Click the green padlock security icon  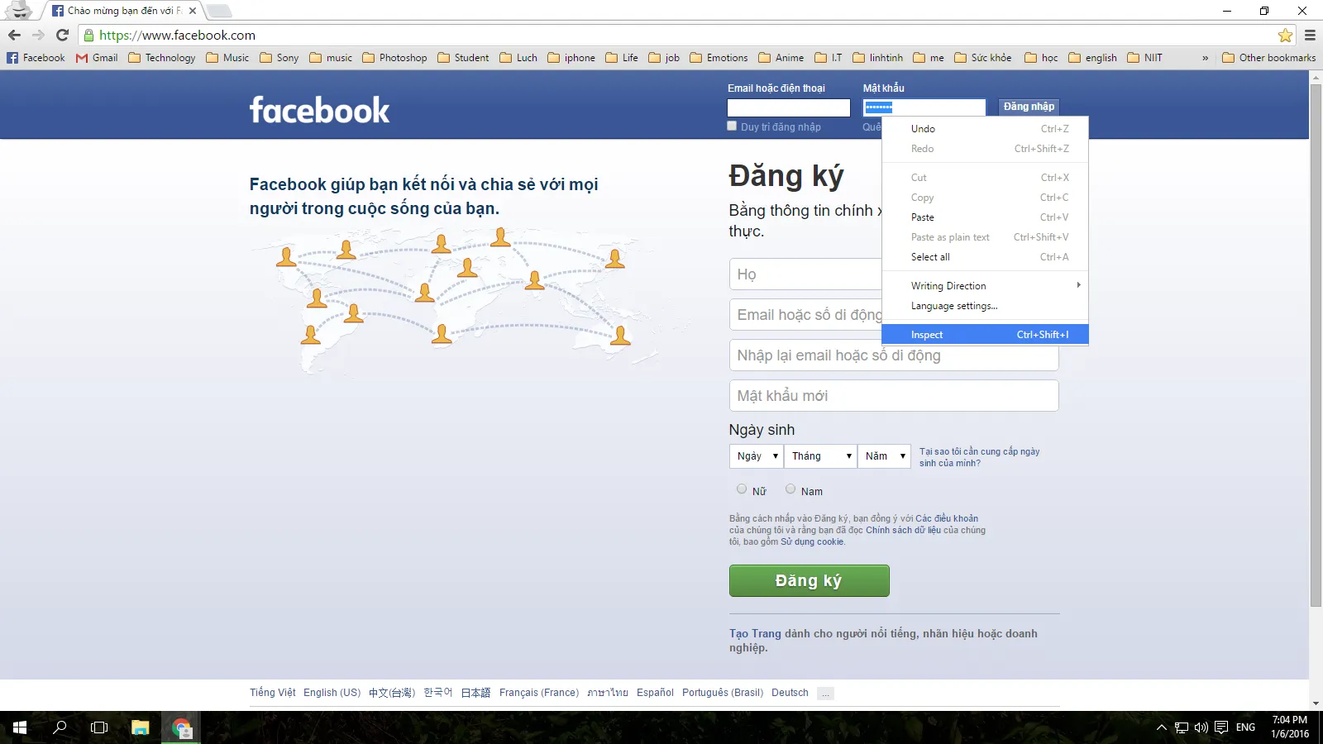click(x=88, y=36)
